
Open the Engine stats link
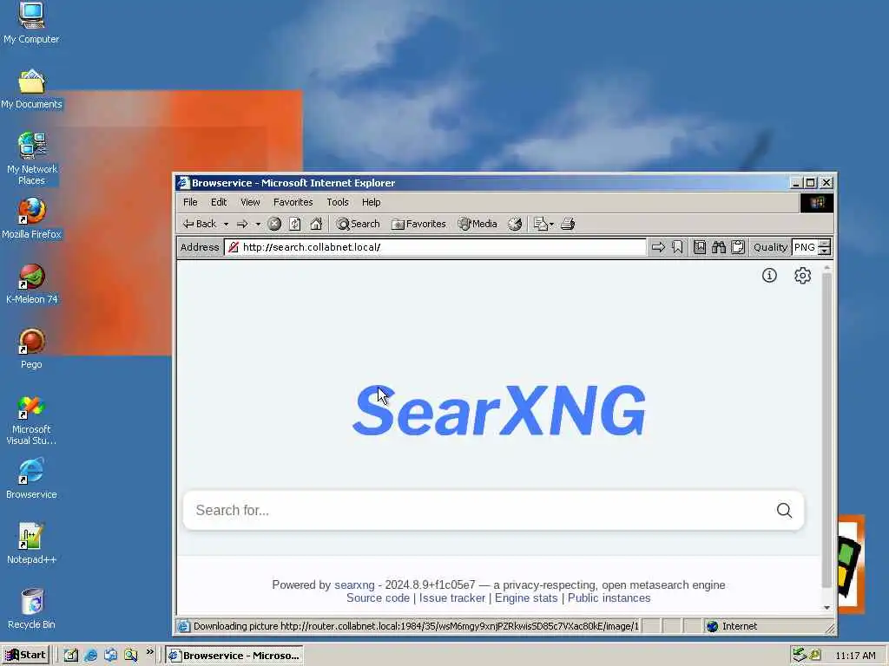tap(526, 598)
